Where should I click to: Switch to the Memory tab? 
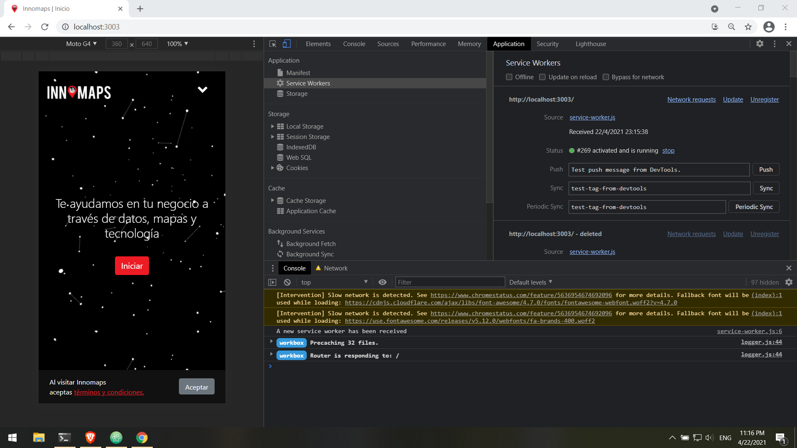(469, 44)
